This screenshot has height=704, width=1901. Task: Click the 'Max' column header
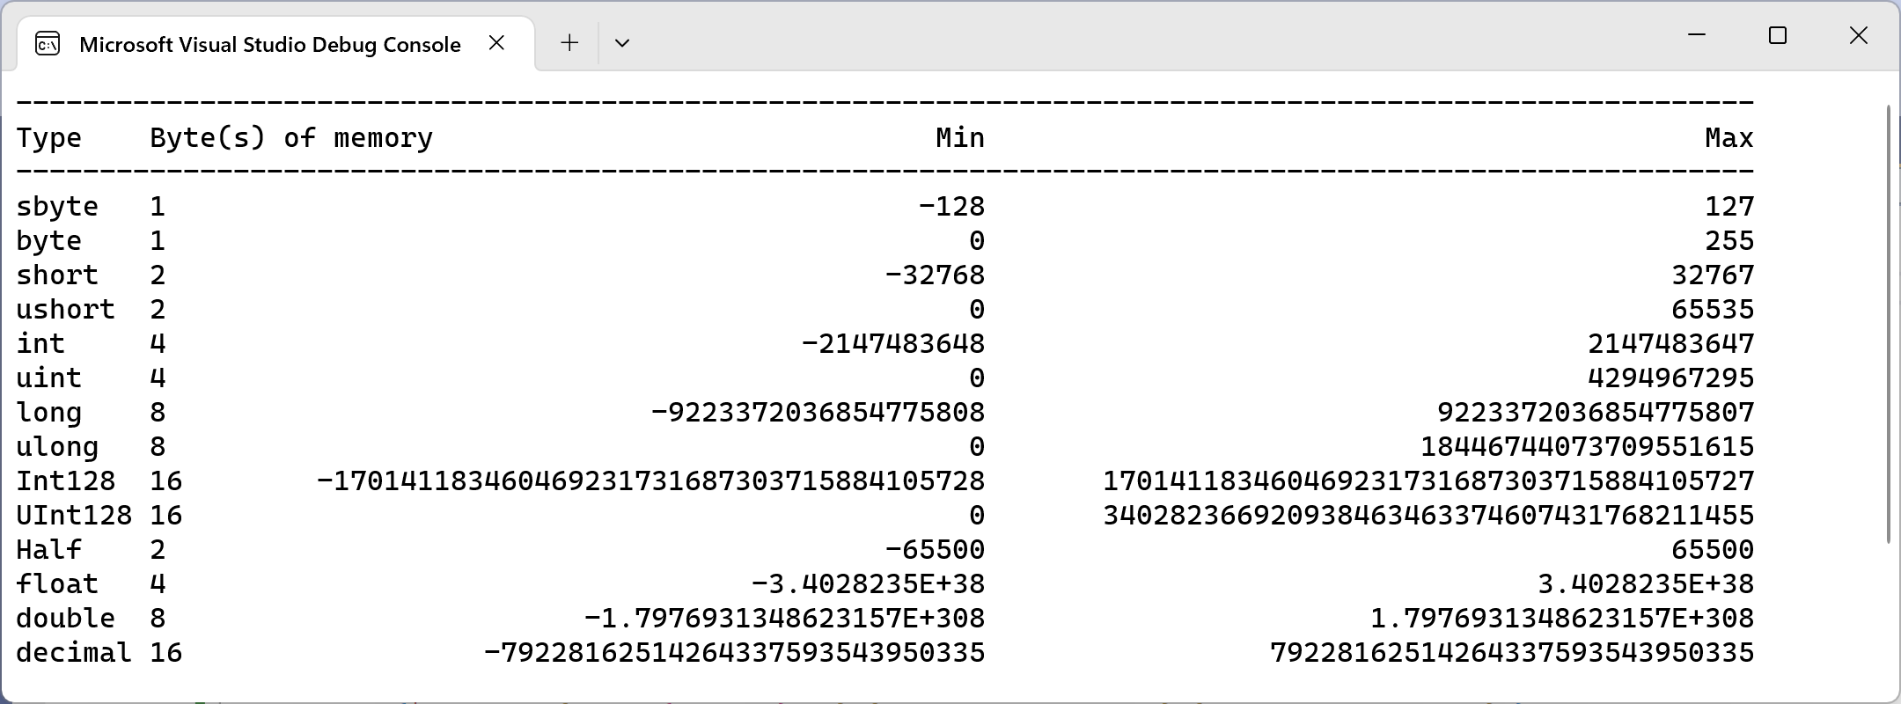pos(1729,138)
